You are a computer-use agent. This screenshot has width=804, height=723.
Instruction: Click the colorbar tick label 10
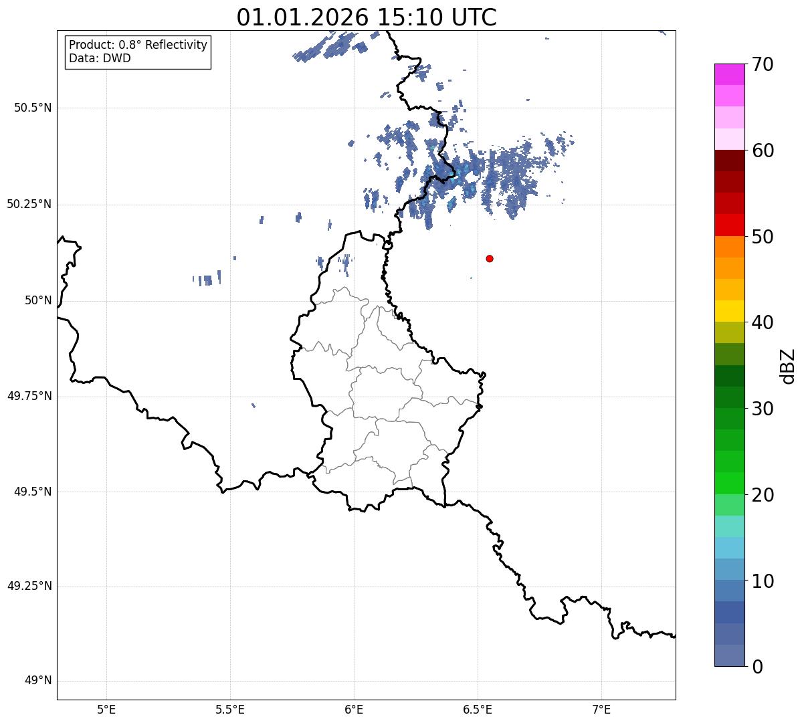pos(763,581)
